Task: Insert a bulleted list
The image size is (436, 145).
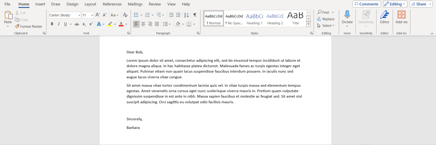Action: 136,15
